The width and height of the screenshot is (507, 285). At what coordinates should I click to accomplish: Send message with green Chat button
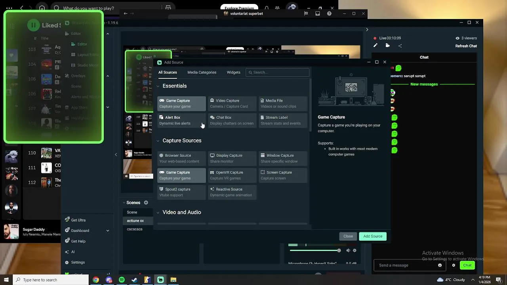[x=467, y=265]
